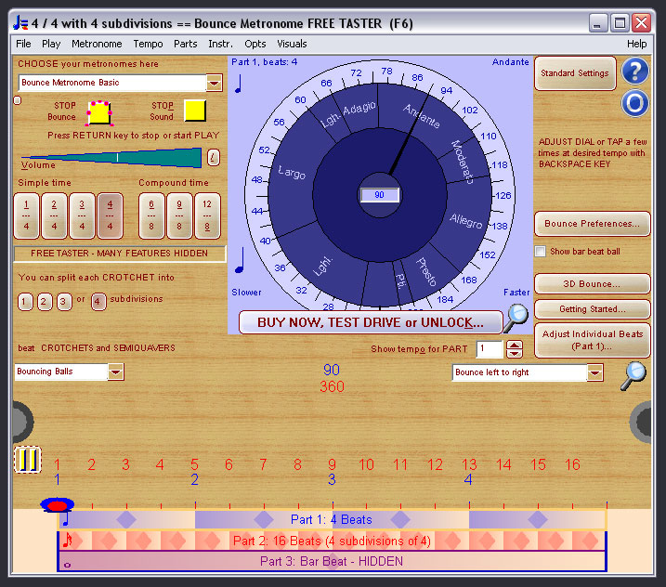Choose 3 subdivisions per crotchet
Image resolution: width=666 pixels, height=587 pixels.
[64, 302]
